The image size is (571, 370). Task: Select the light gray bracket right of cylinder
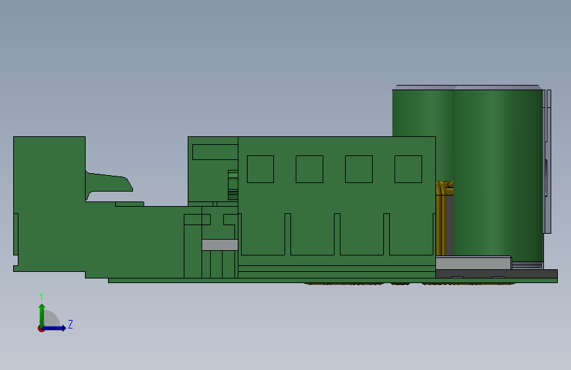click(547, 161)
